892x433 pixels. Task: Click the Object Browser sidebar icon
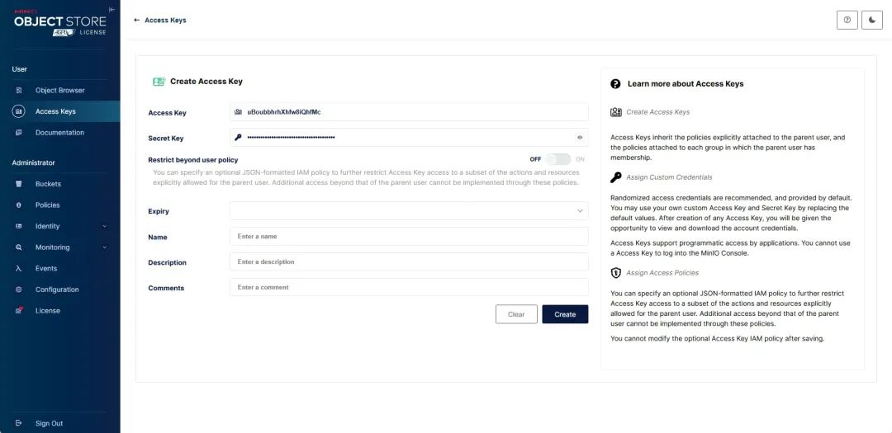coord(19,91)
